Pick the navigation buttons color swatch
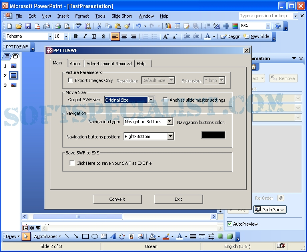 (213, 135)
